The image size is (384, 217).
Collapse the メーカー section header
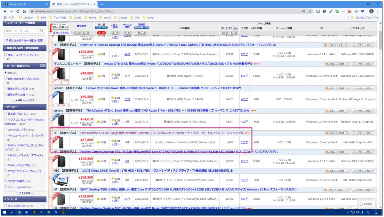click(x=25, y=106)
